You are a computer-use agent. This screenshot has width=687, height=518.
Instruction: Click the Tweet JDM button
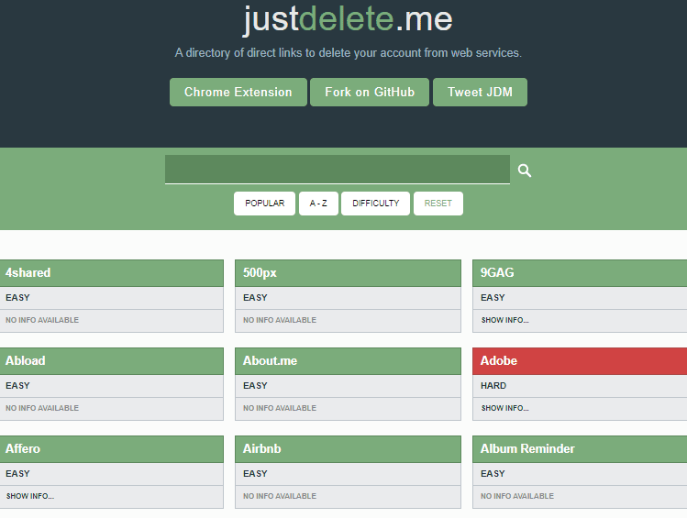point(480,92)
